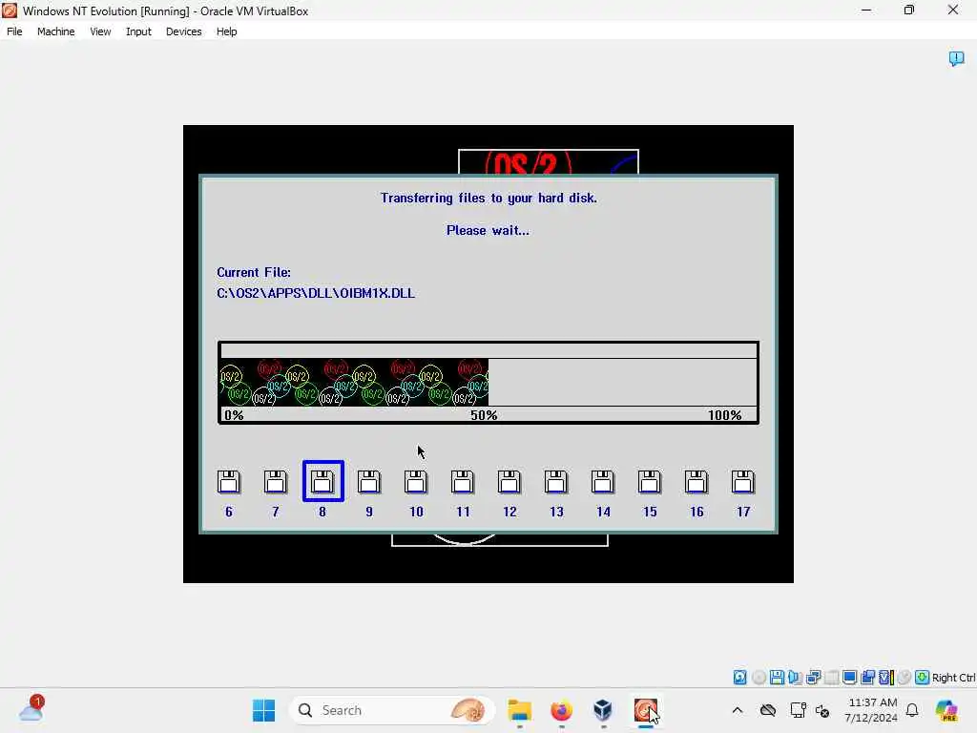977x733 pixels.
Task: Click floppy diskette icon number 12
Action: pos(509,482)
